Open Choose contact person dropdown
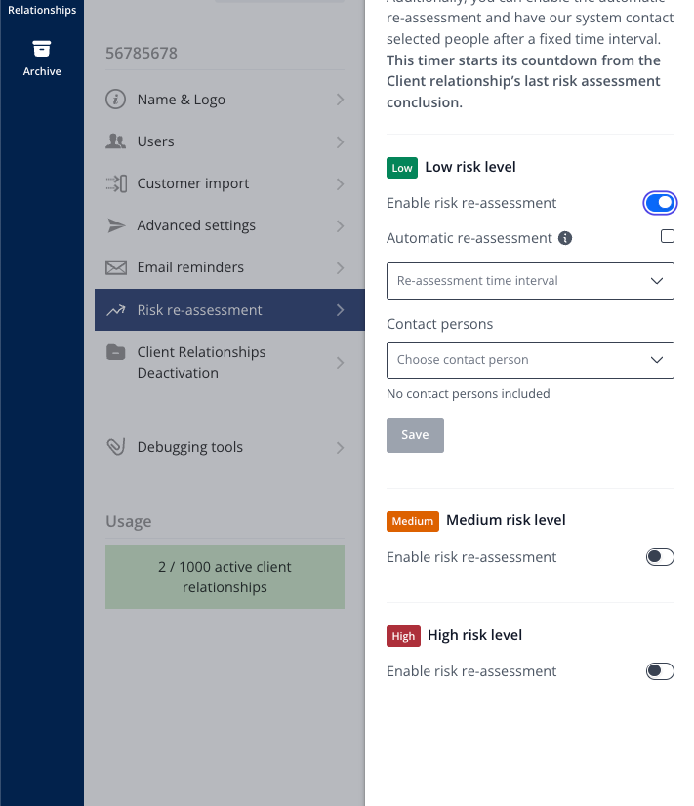This screenshot has width=694, height=806. (x=530, y=360)
